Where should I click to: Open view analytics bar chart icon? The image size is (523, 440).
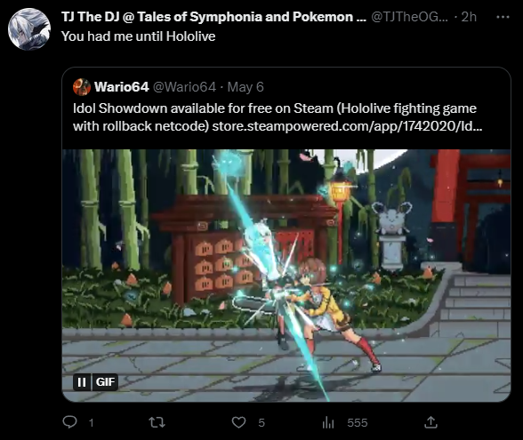click(x=328, y=423)
